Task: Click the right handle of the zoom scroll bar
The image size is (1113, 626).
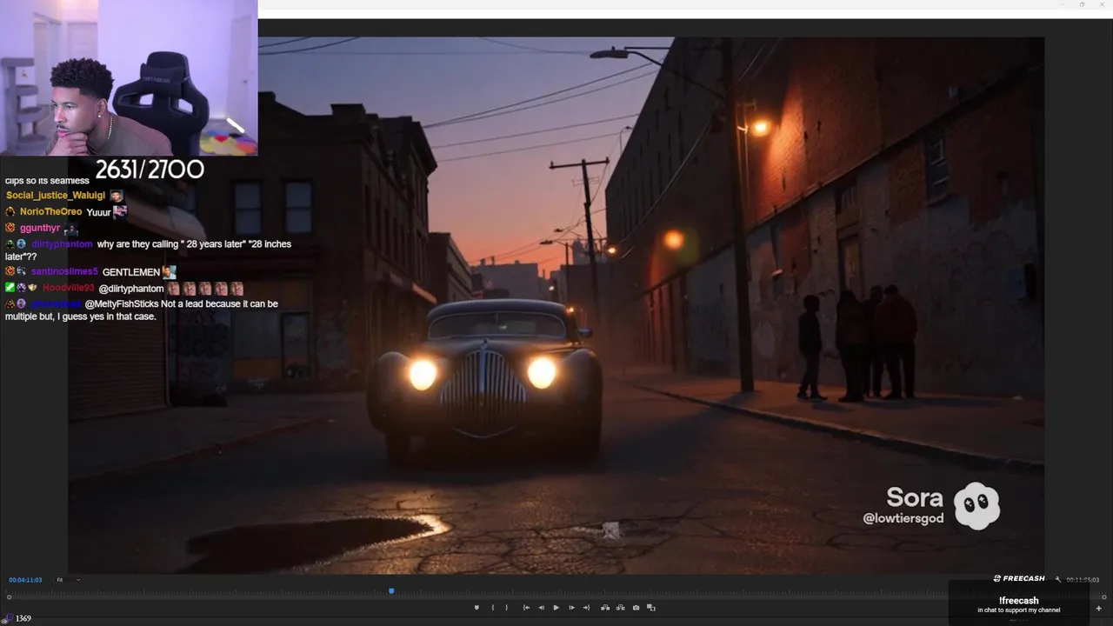Action: 1104,597
